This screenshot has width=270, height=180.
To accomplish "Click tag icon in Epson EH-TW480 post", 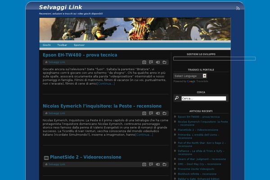I will (x=157, y=63).
